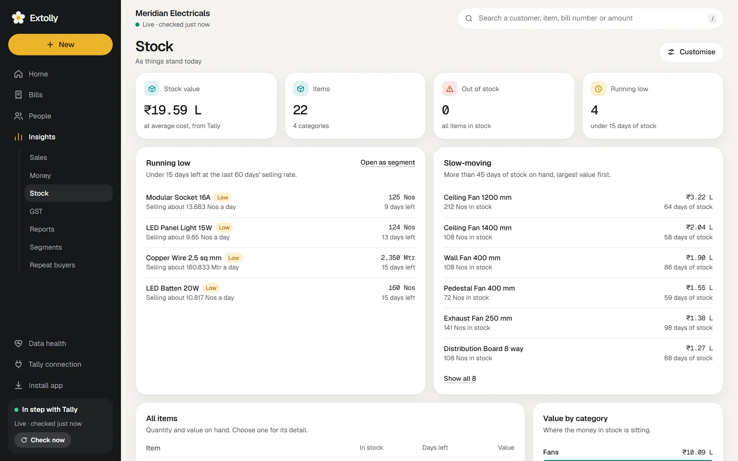738x461 pixels.
Task: Open the LED Panel Light 15W row
Action: 281,232
